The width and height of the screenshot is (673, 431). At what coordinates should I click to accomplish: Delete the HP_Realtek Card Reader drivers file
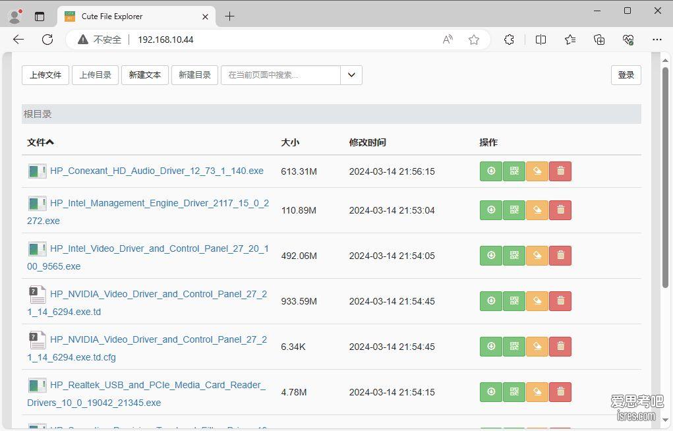click(x=560, y=392)
